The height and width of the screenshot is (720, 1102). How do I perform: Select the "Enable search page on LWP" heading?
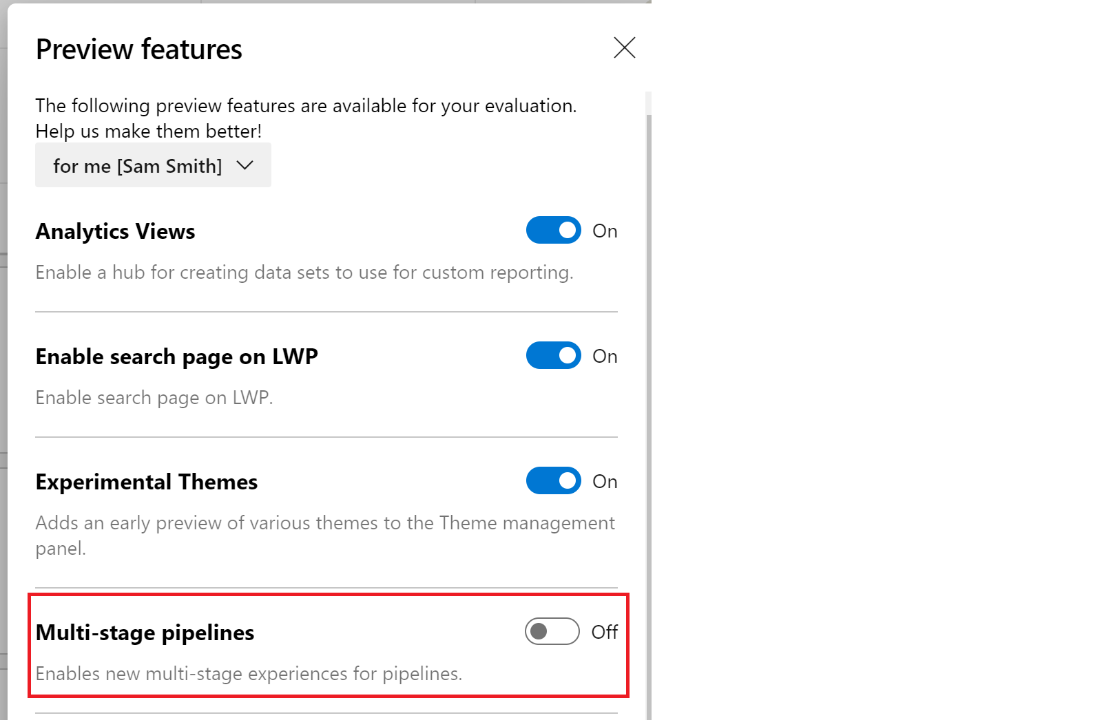pos(176,357)
